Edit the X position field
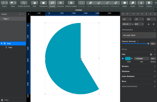The height and width of the screenshot is (102, 157). point(127,19)
